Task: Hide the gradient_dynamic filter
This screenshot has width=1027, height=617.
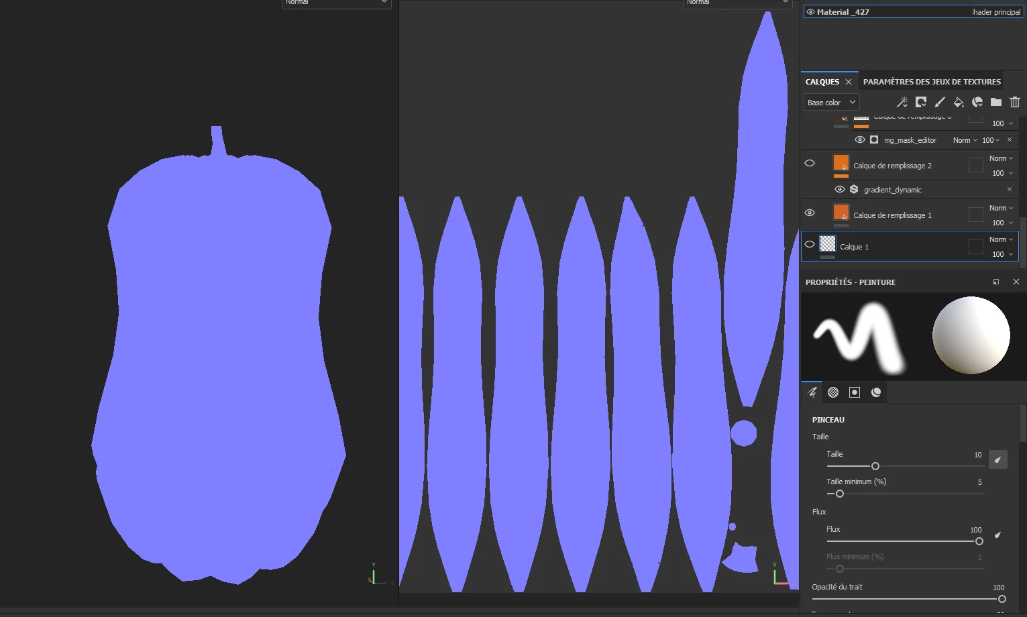Action: pyautogui.click(x=839, y=189)
